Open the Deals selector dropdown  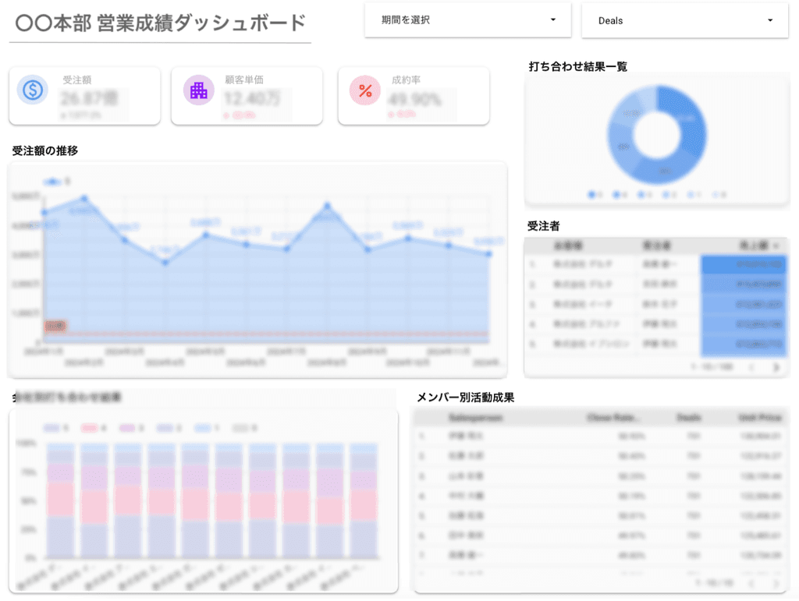pyautogui.click(x=684, y=20)
